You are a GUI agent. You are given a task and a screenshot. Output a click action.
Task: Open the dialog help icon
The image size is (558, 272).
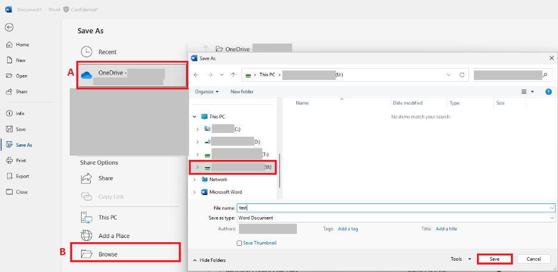548,91
